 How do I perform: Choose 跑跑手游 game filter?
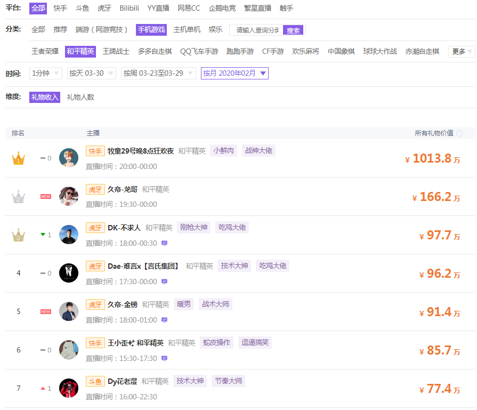point(240,51)
